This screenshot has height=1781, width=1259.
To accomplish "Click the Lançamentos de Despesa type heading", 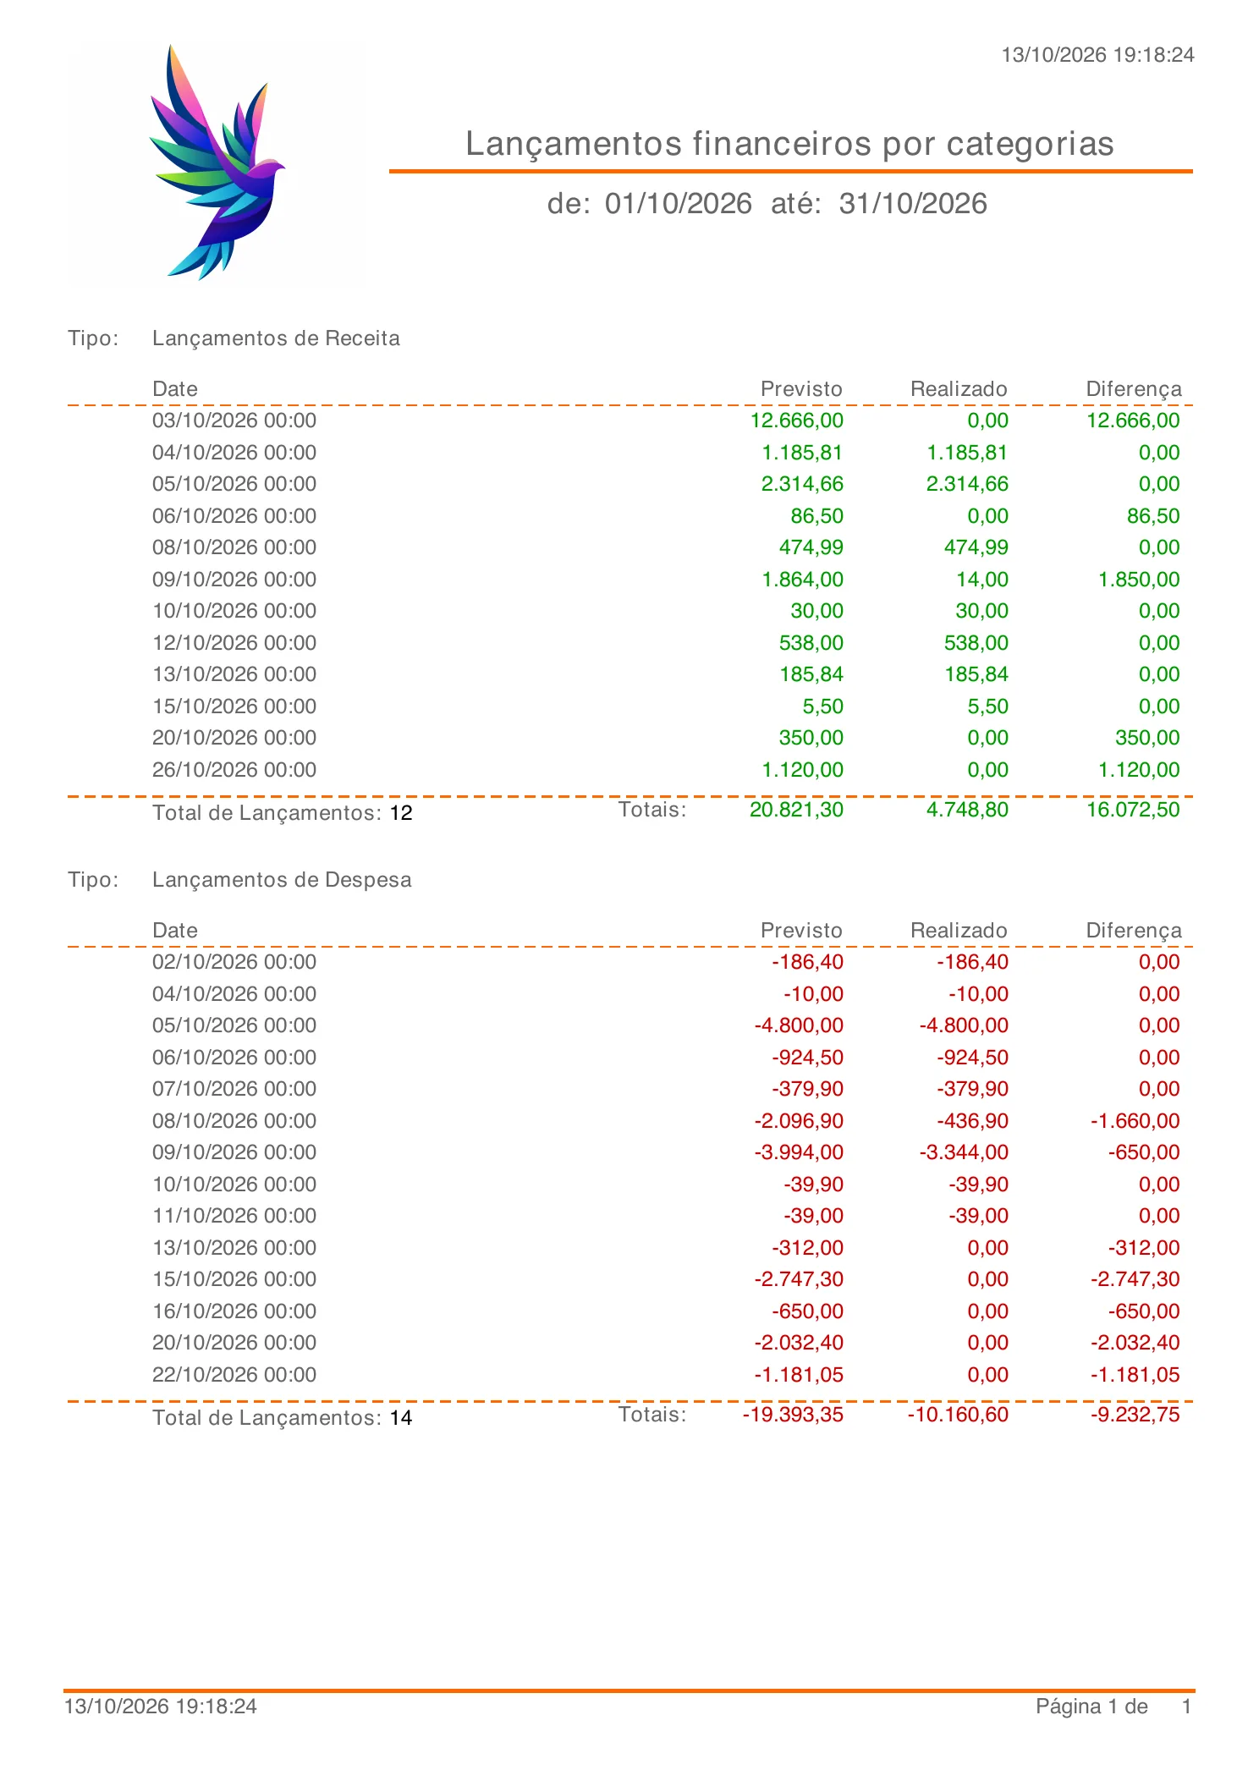I will [282, 880].
